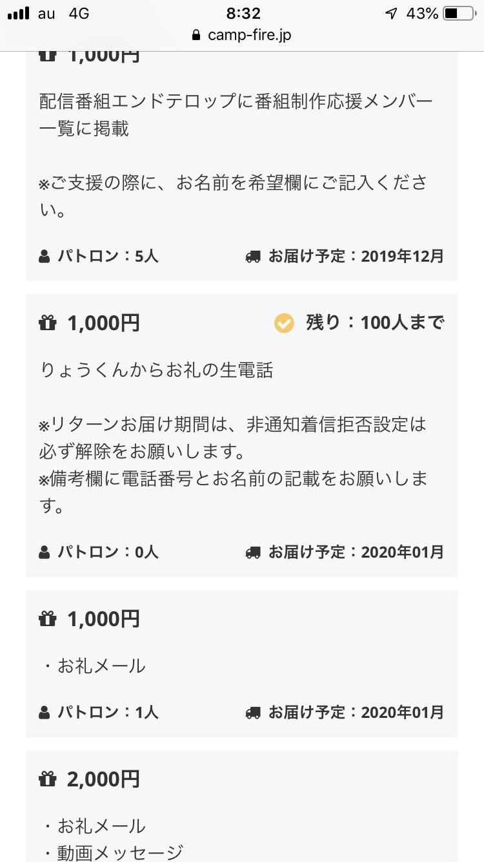Select the 2,000円 reward with 動画メッセージ
Viewport: 484px width, 862px height.
242,806
